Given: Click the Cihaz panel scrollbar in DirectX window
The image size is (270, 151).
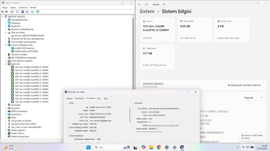Looking at the screenshot, I should [130, 115].
